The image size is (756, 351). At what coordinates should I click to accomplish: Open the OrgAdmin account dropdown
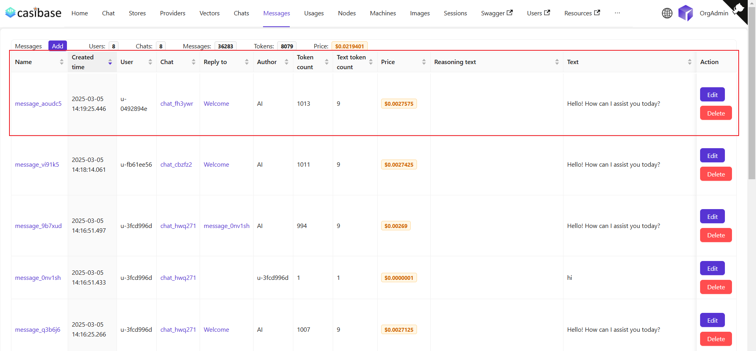click(714, 13)
